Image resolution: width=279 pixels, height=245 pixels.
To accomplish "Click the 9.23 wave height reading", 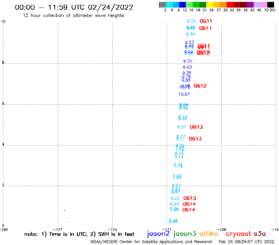I will pyautogui.click(x=190, y=42).
